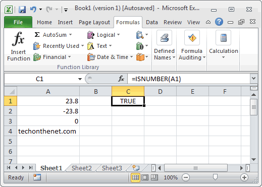Open Excel Help question mark
The image size is (262, 187).
pos(219,22)
